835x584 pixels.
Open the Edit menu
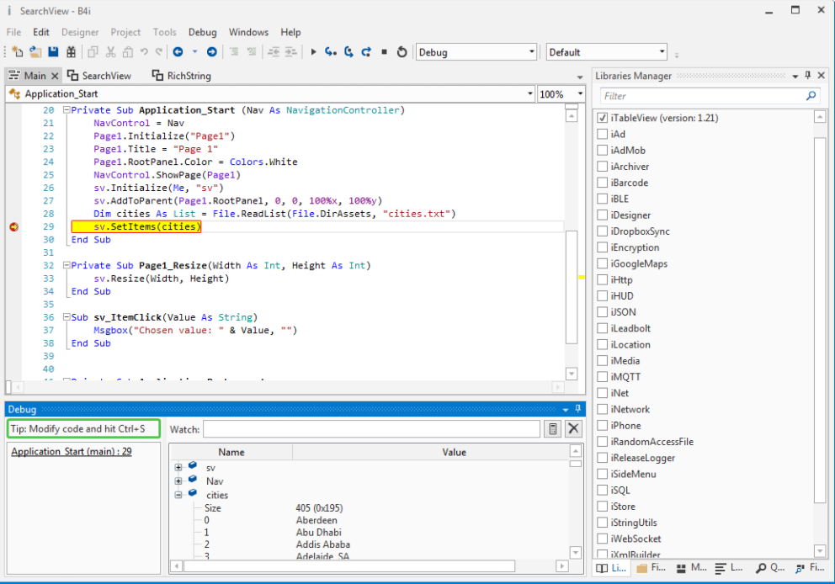(41, 32)
